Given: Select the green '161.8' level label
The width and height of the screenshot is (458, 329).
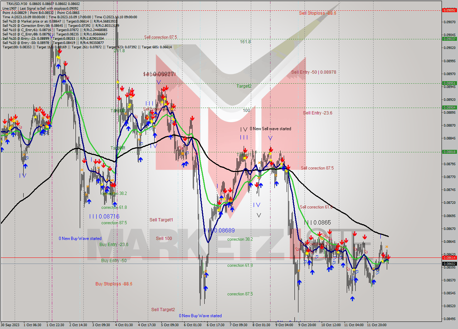Looking at the screenshot, I should pos(245,42).
